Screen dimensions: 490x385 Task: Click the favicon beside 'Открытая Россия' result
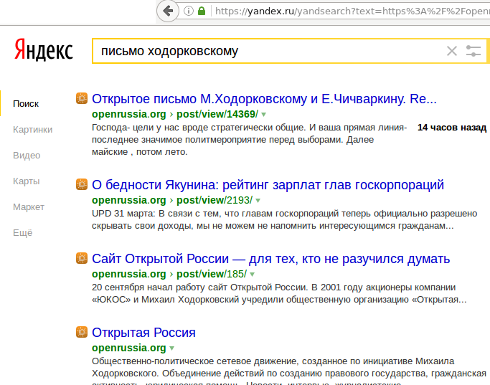(x=82, y=332)
